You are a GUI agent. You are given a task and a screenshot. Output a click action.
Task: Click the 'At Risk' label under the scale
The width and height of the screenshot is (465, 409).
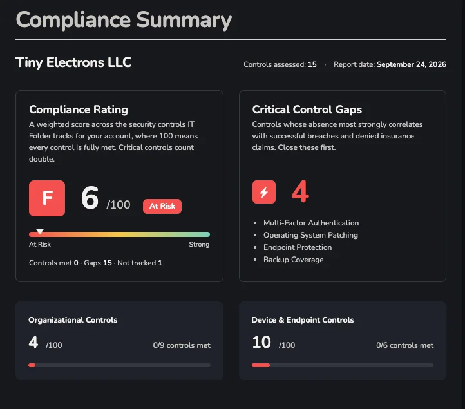(40, 244)
